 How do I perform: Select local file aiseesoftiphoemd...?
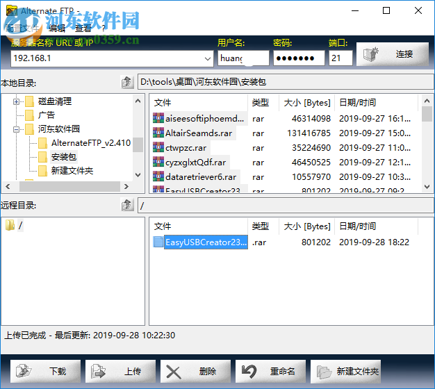pos(205,119)
